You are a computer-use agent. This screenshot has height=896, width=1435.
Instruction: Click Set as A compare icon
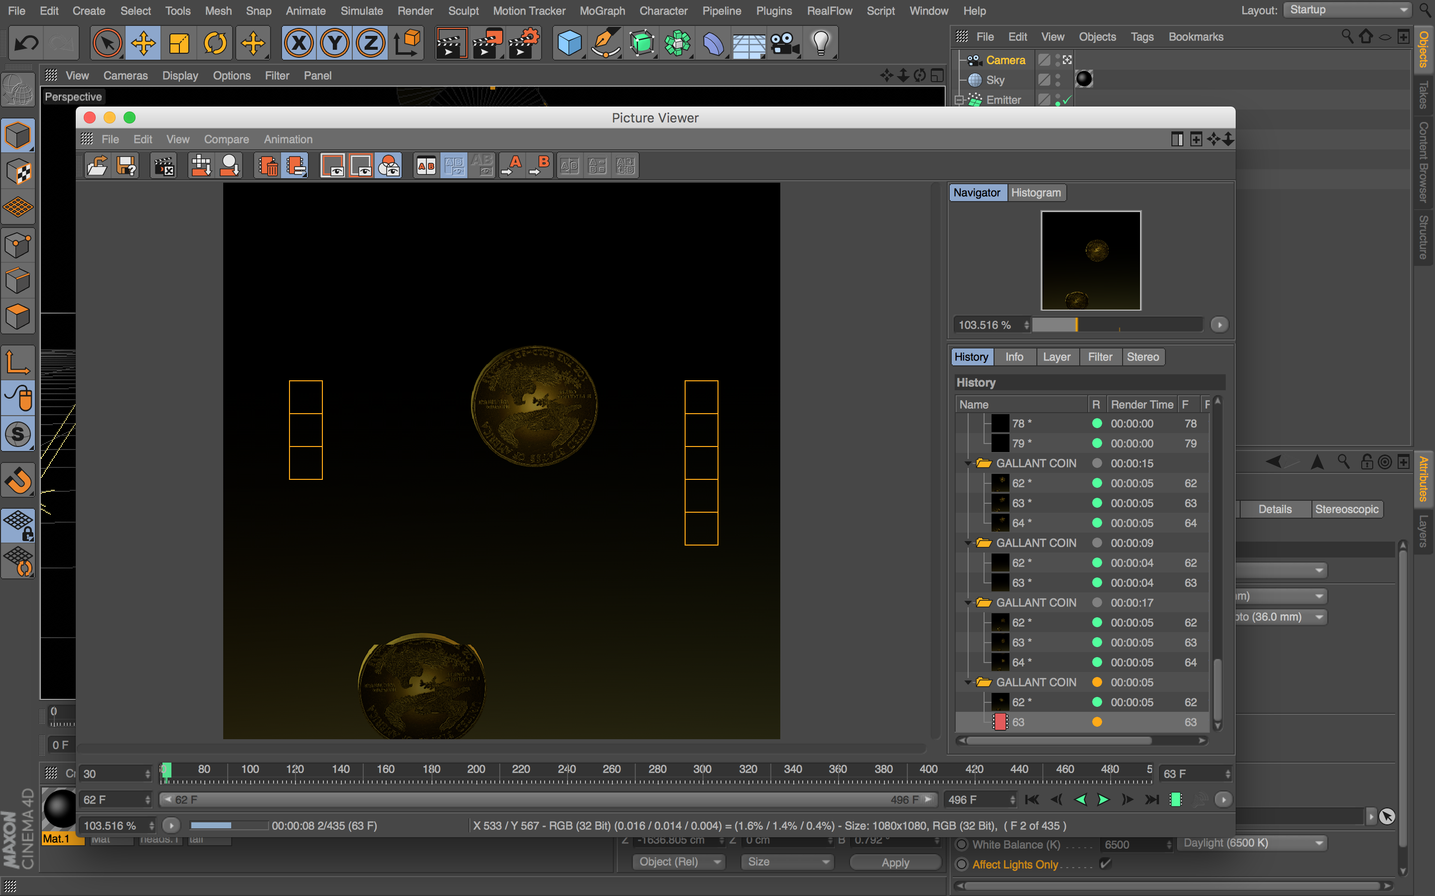pyautogui.click(x=512, y=165)
